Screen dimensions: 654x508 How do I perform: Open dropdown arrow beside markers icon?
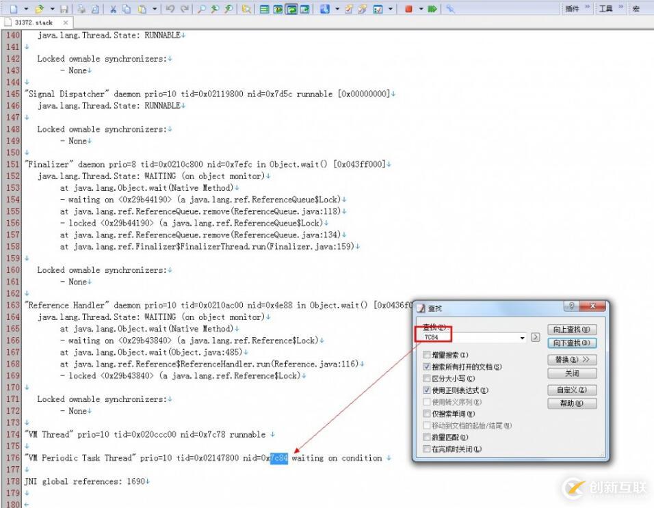391,9
